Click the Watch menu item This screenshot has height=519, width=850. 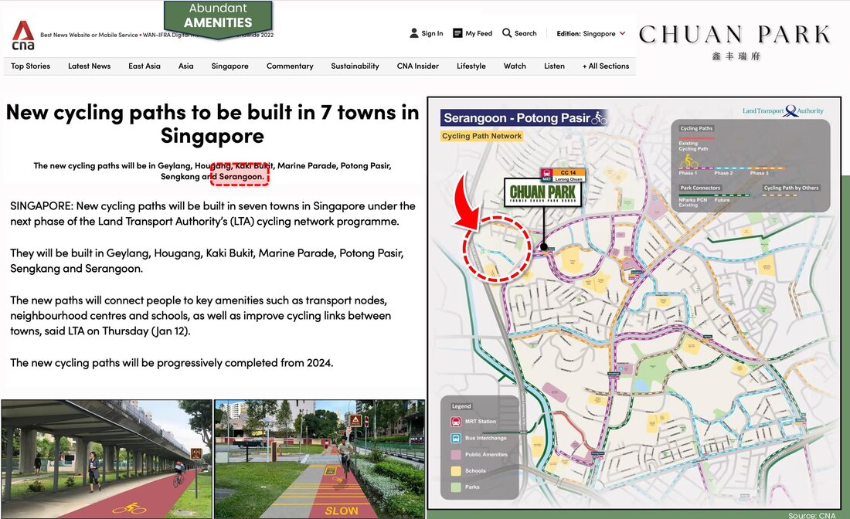pyautogui.click(x=515, y=66)
